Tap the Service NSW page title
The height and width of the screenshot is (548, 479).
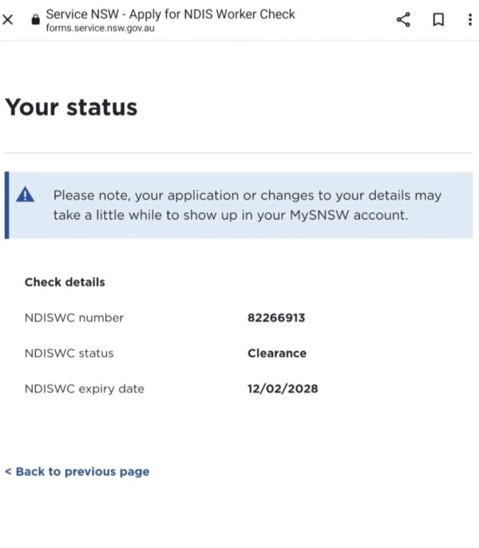(x=170, y=14)
